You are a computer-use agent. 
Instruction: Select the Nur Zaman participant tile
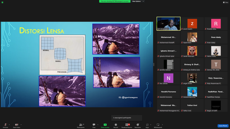coord(169,78)
